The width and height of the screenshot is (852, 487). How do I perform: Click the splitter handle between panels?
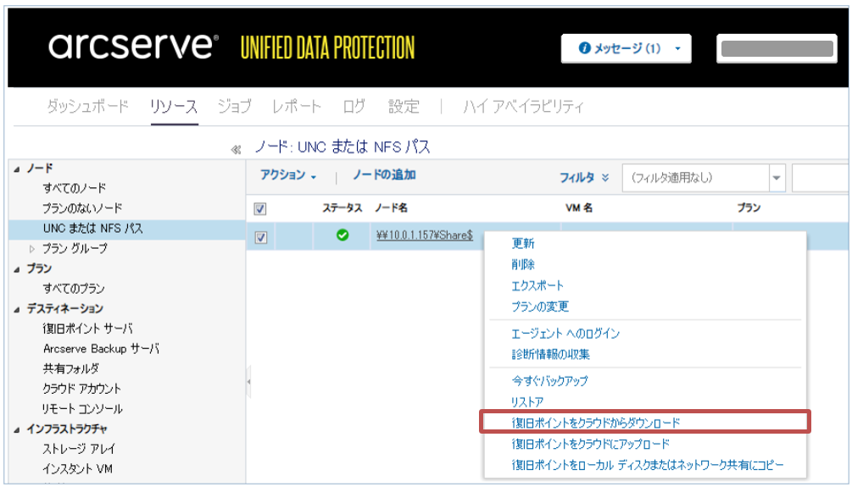(x=248, y=382)
